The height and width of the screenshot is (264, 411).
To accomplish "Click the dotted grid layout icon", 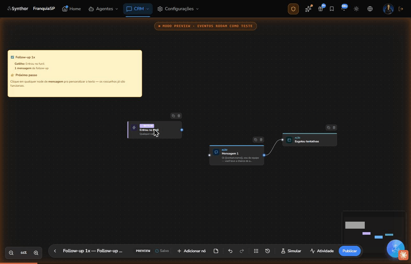I will pyautogui.click(x=256, y=251).
